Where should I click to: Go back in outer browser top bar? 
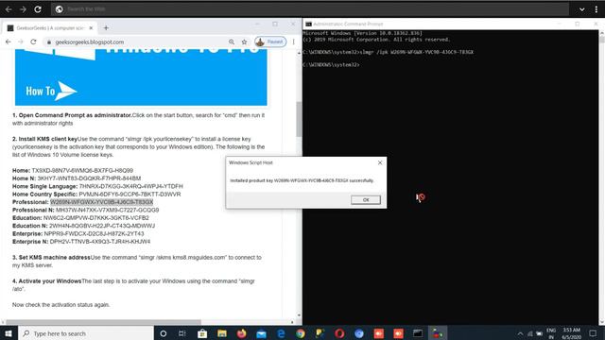[9, 8]
